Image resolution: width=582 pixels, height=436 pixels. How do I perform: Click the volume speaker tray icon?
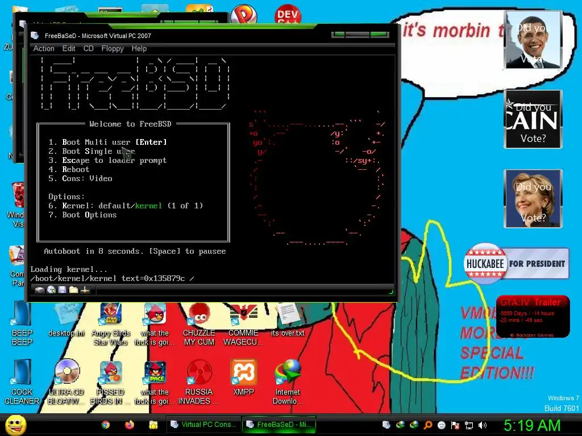pyautogui.click(x=483, y=425)
